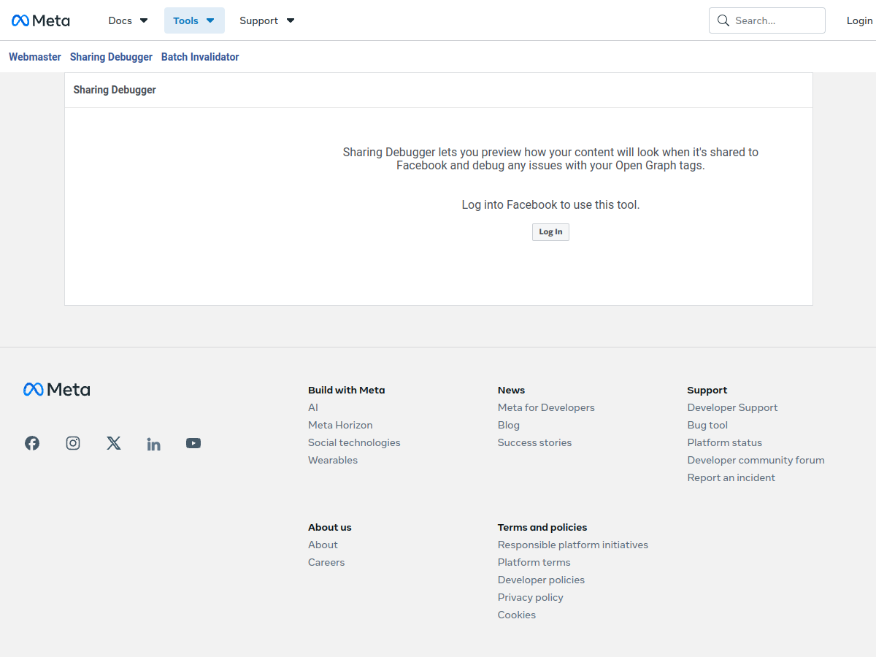The image size is (876, 657).
Task: Click the 'Build with Meta' footer heading
Action: 346,390
